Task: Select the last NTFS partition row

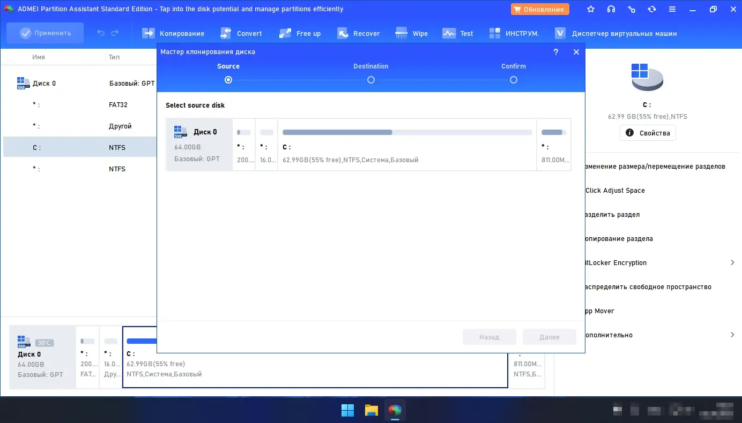Action: 80,169
